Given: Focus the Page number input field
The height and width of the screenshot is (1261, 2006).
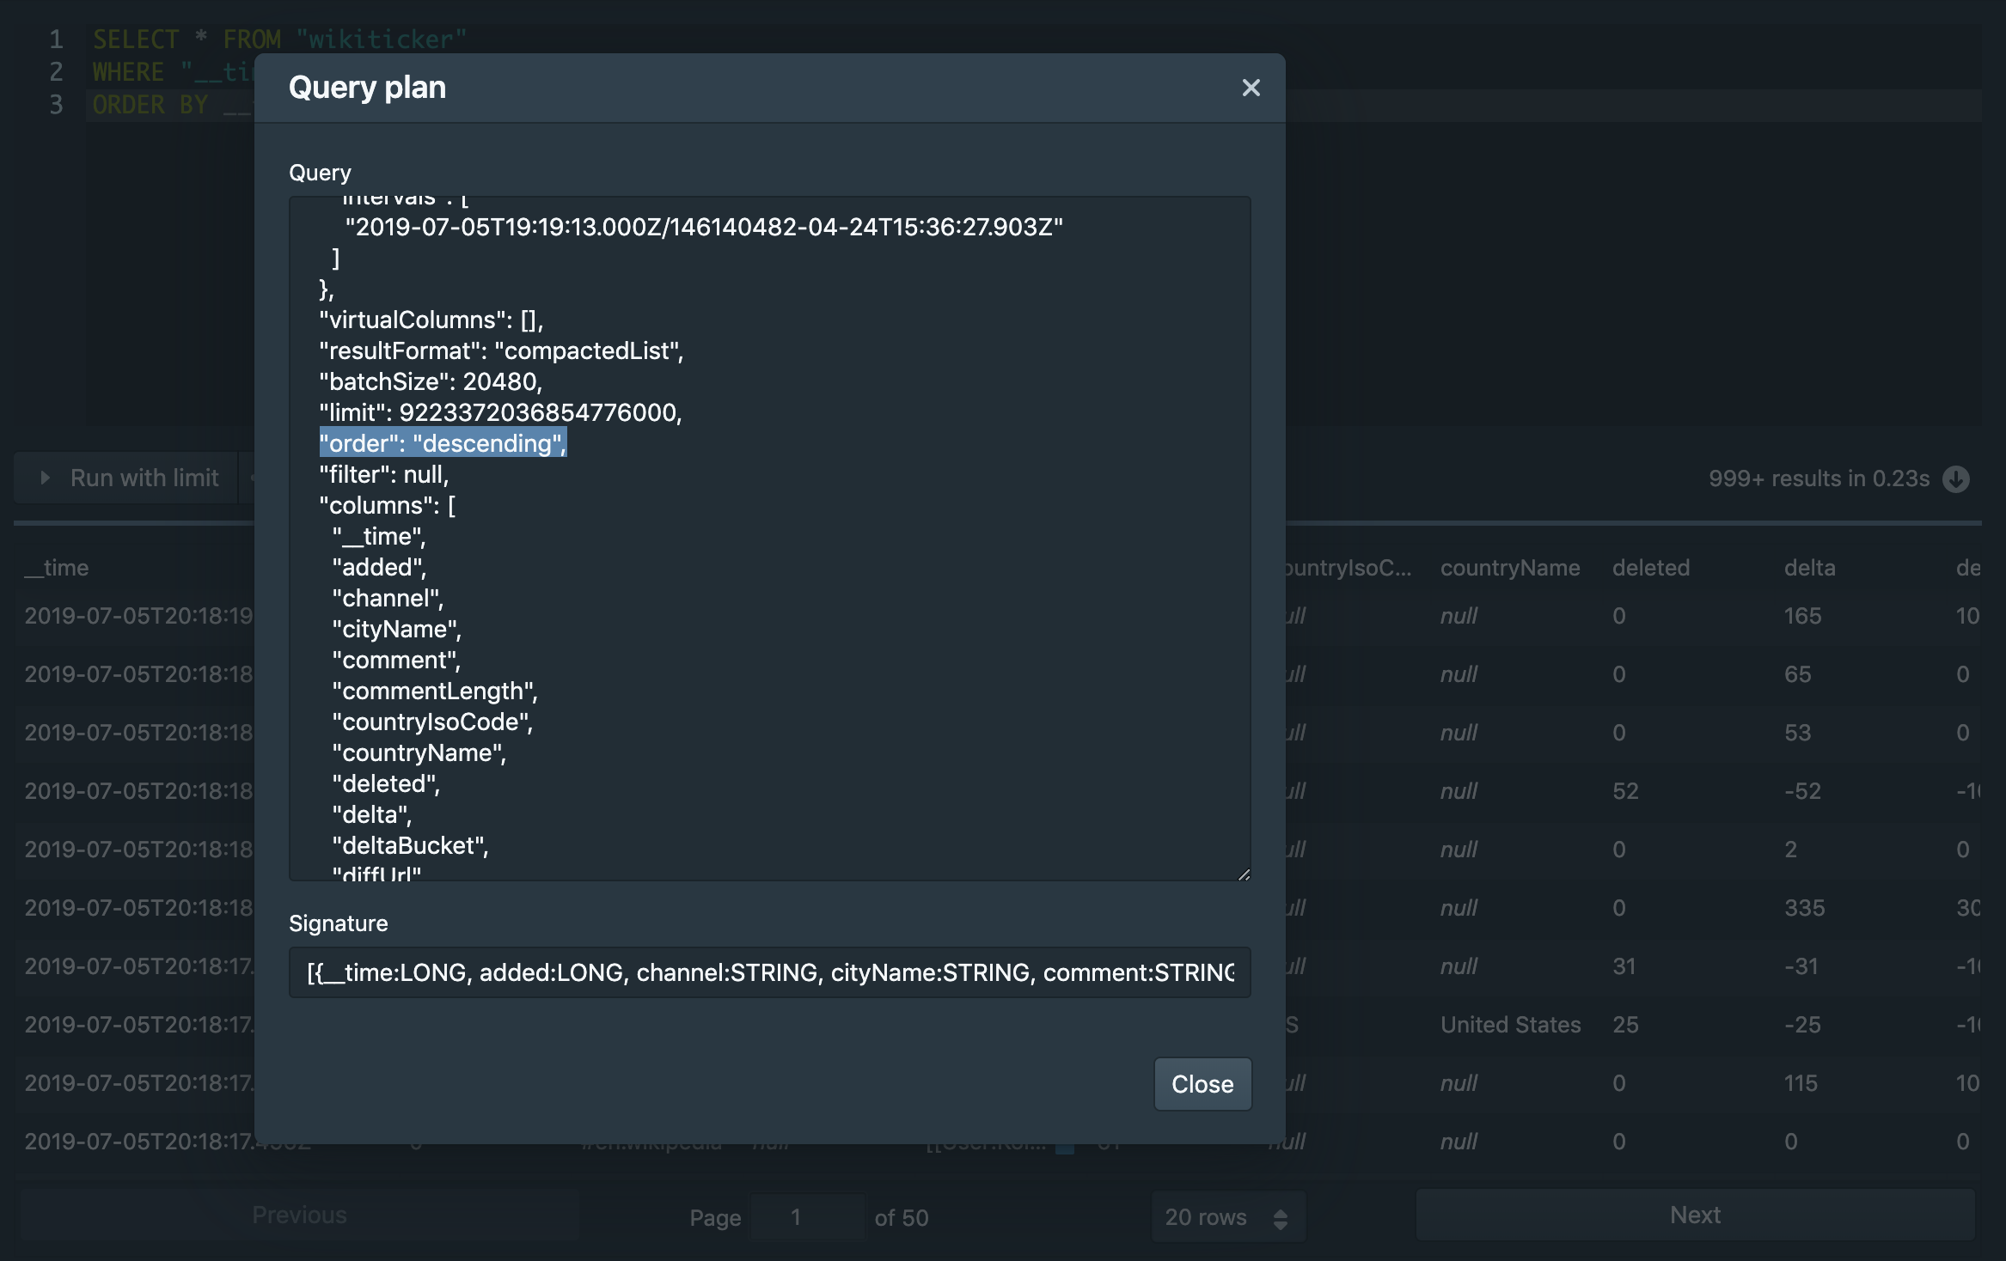Looking at the screenshot, I should (806, 1217).
